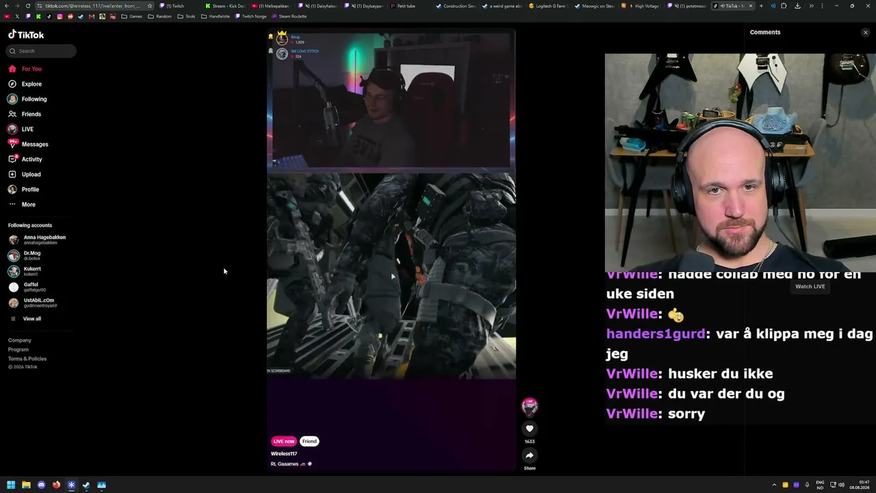Switch to the Twitch browser tab
The image size is (876, 493).
click(x=179, y=6)
